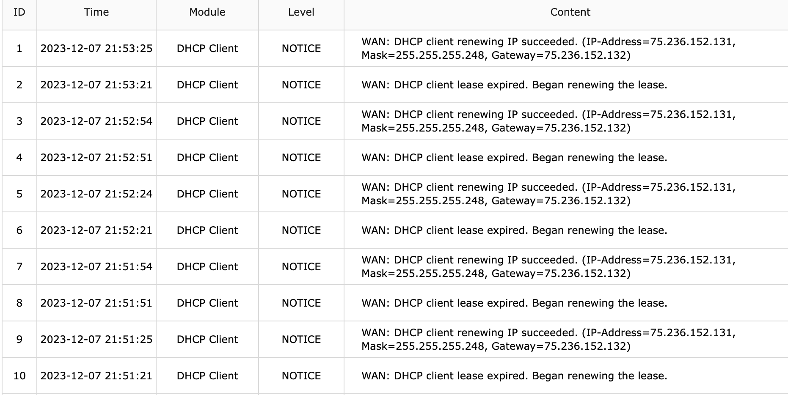
Task: Click log entry ID 8
Action: coord(19,303)
